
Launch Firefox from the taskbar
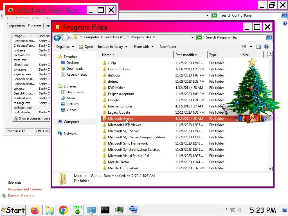coord(35,210)
